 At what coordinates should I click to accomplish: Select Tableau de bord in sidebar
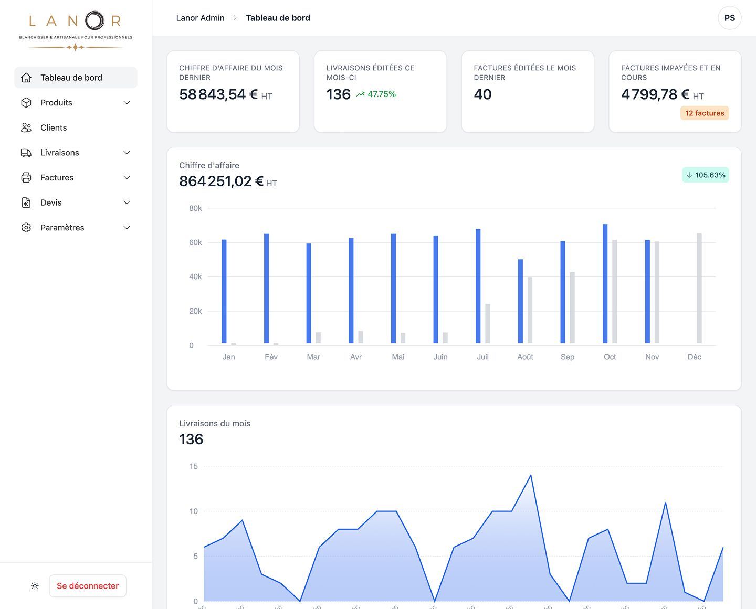pos(76,78)
